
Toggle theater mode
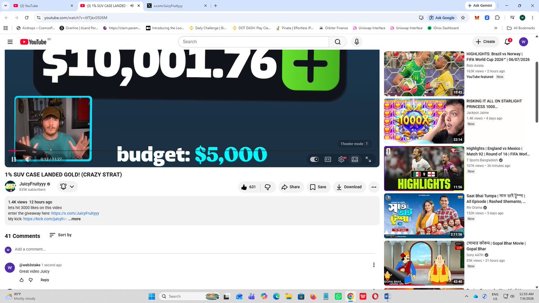click(355, 159)
